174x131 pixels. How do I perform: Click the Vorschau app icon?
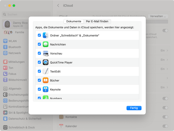45,53
